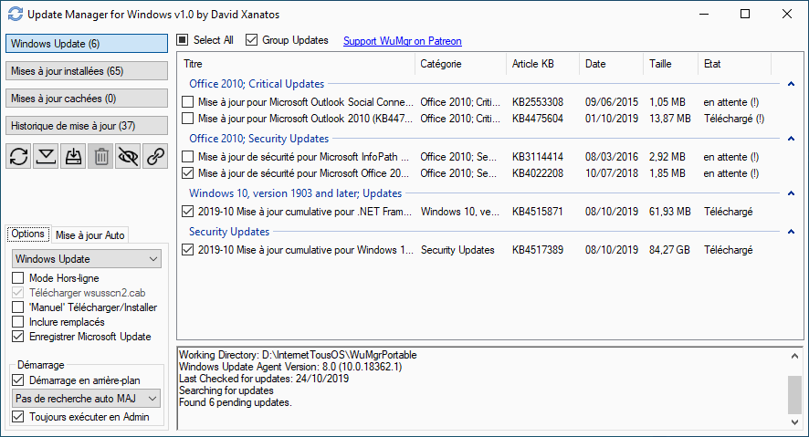
Task: Collapse the Security Updates group
Action: 791,232
